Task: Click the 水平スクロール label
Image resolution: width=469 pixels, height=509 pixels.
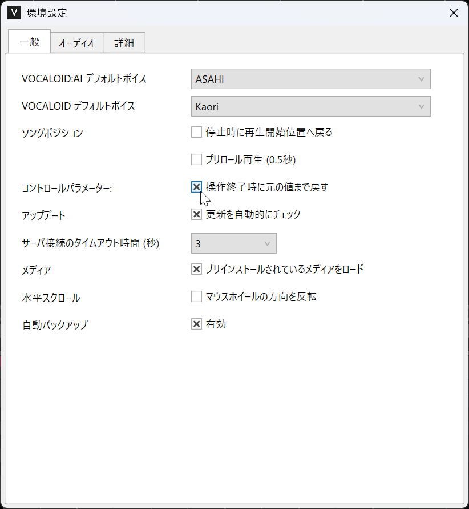Action: (x=51, y=298)
